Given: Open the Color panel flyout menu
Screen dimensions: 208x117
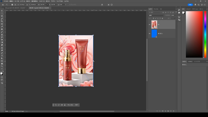Looking at the screenshot, I should 207,9.
